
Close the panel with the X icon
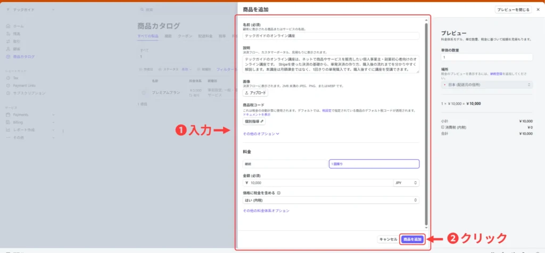[x=538, y=10]
